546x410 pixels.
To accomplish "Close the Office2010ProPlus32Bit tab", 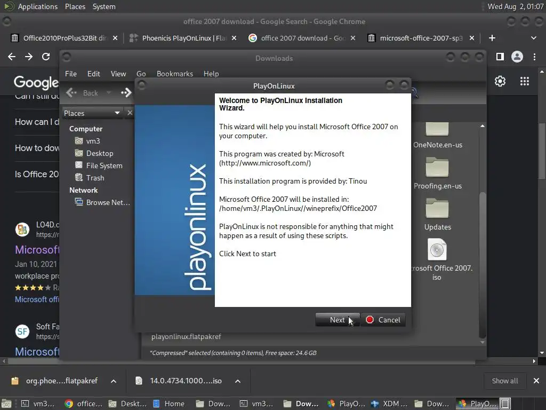I will pos(115,38).
